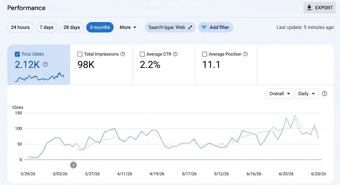
Task: Expand the More date range dropdown
Action: click(128, 27)
